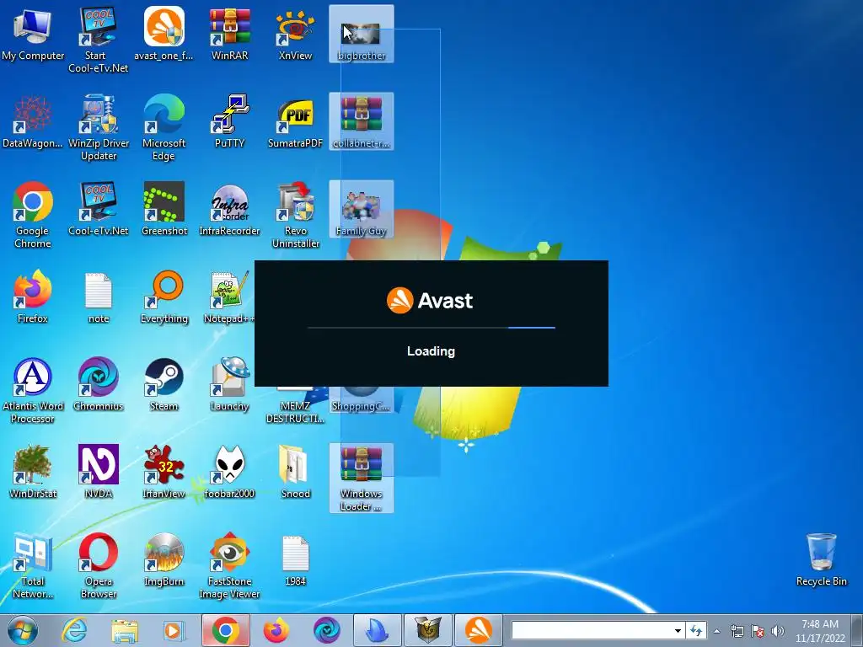
Task: Select the bigbrother file on desktop
Action: point(361,34)
